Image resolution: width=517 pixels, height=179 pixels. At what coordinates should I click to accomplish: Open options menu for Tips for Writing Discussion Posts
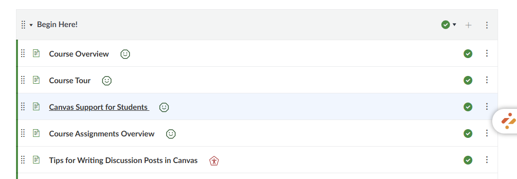(487, 160)
